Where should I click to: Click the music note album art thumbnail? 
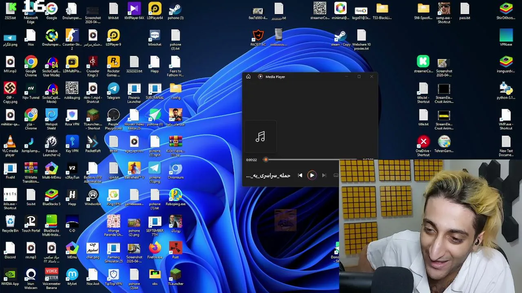coord(260,137)
